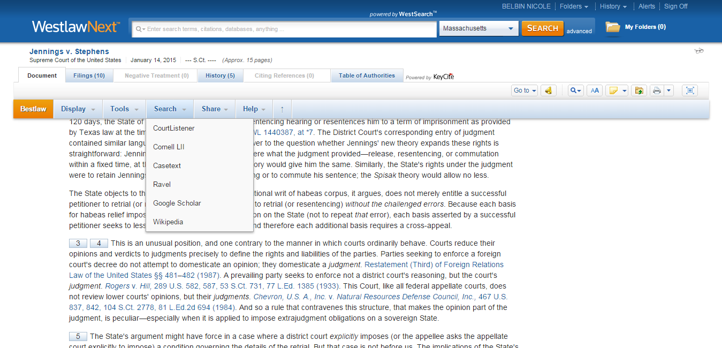Click the glasses previously-viewed icon
This screenshot has width=722, height=348.
point(699,51)
